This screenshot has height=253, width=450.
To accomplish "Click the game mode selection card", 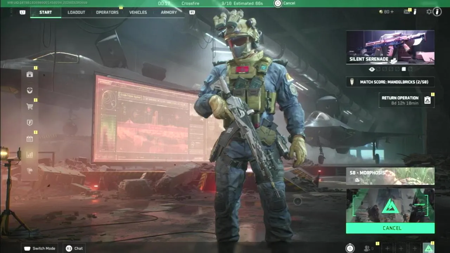I will tap(390, 206).
